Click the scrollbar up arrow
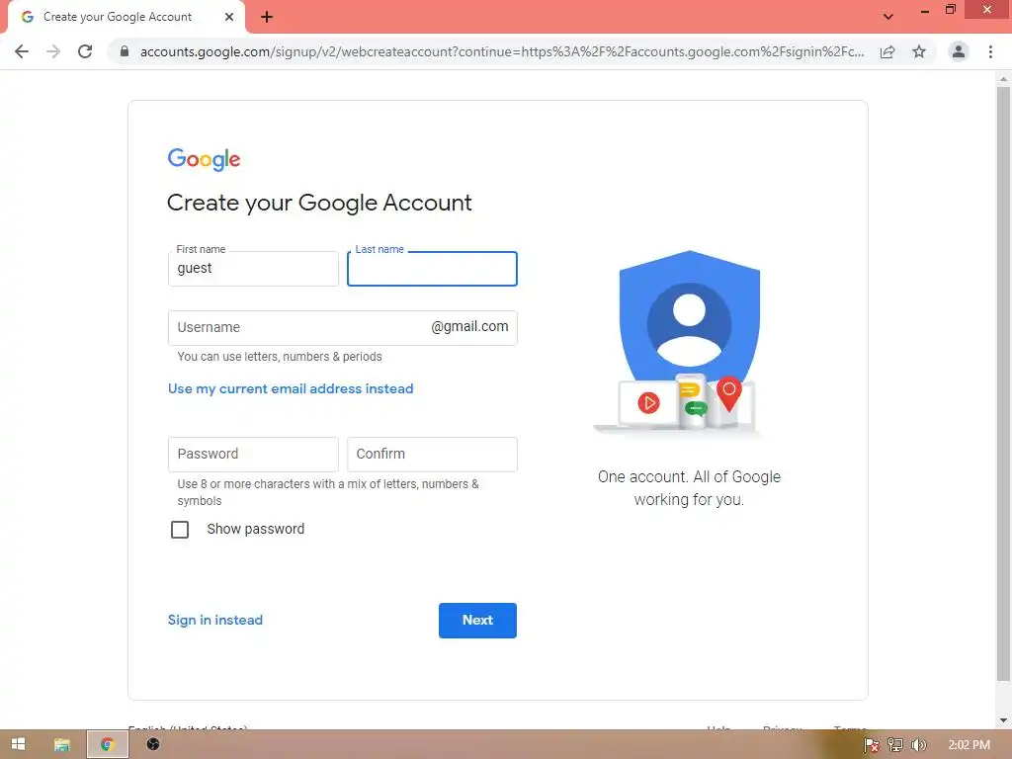 [1004, 79]
